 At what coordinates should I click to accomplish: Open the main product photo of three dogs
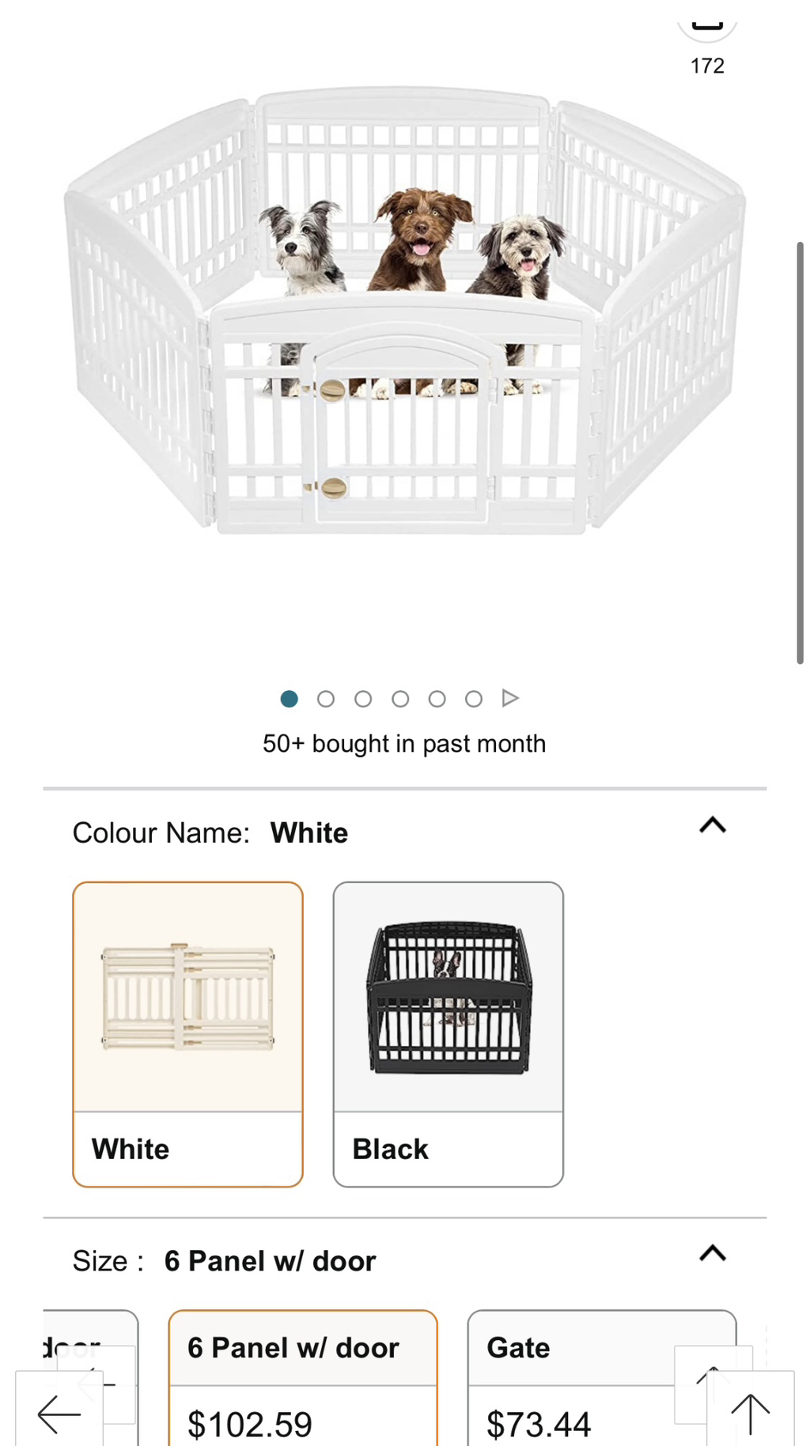click(403, 316)
